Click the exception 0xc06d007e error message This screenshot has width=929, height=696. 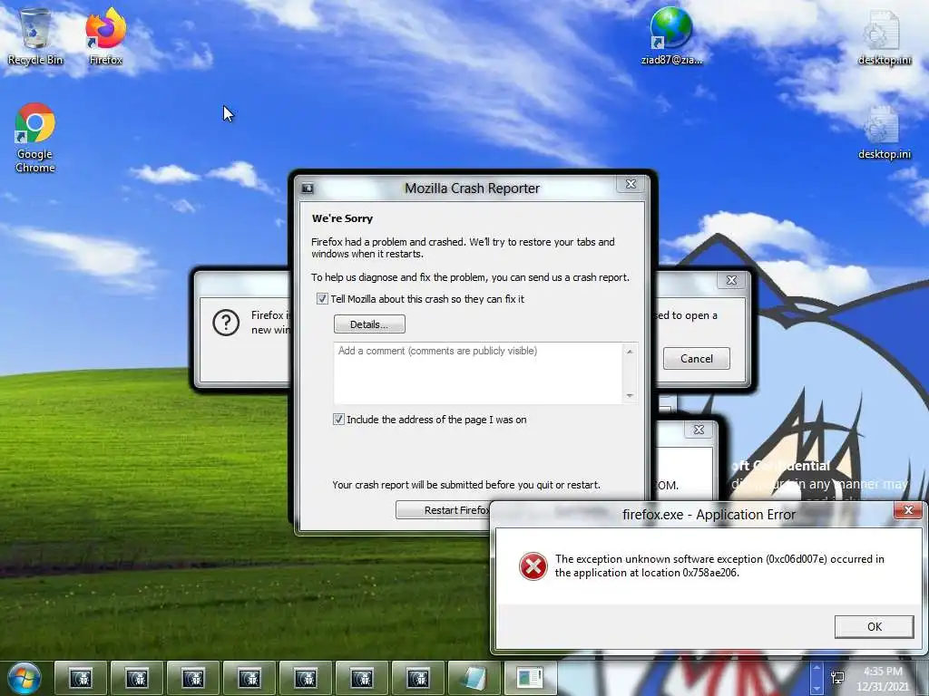719,565
